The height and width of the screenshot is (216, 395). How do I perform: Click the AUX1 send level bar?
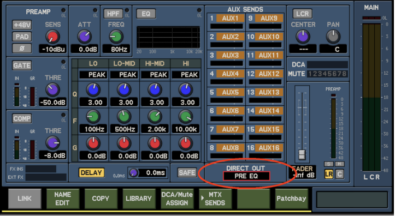227,26
